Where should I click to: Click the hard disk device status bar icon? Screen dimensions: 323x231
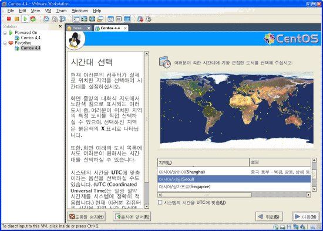(282, 227)
